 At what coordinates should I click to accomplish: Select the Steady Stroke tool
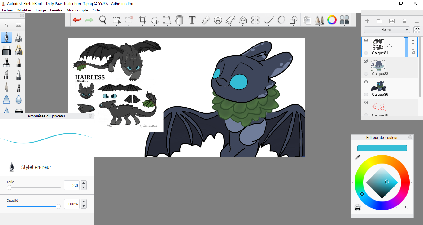[x=269, y=20]
